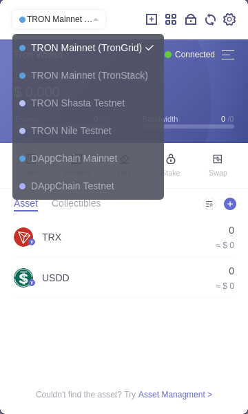Image resolution: width=248 pixels, height=414 pixels.
Task: Open settings gear icon
Action: (x=229, y=19)
